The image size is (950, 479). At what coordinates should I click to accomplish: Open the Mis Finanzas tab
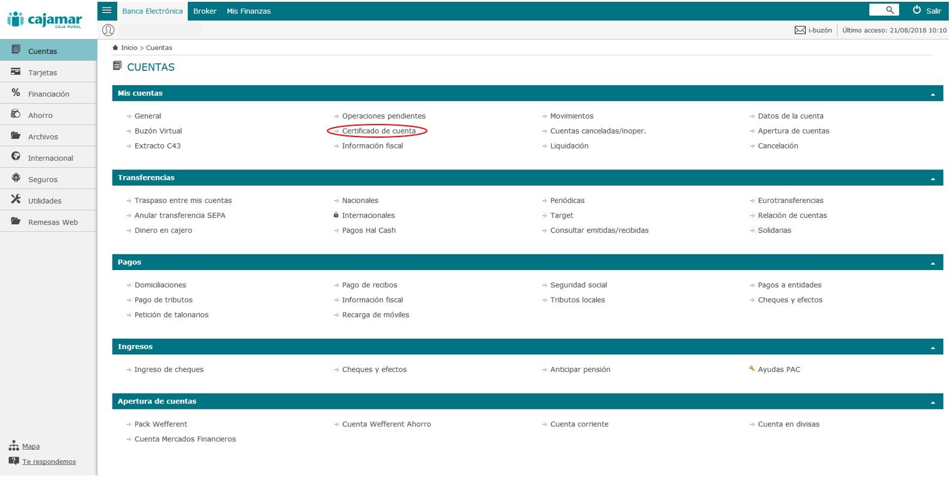(x=248, y=11)
